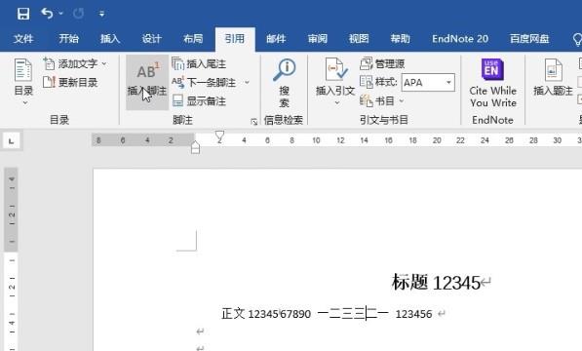Click the 样式 icon in 引文与书目

pos(366,82)
